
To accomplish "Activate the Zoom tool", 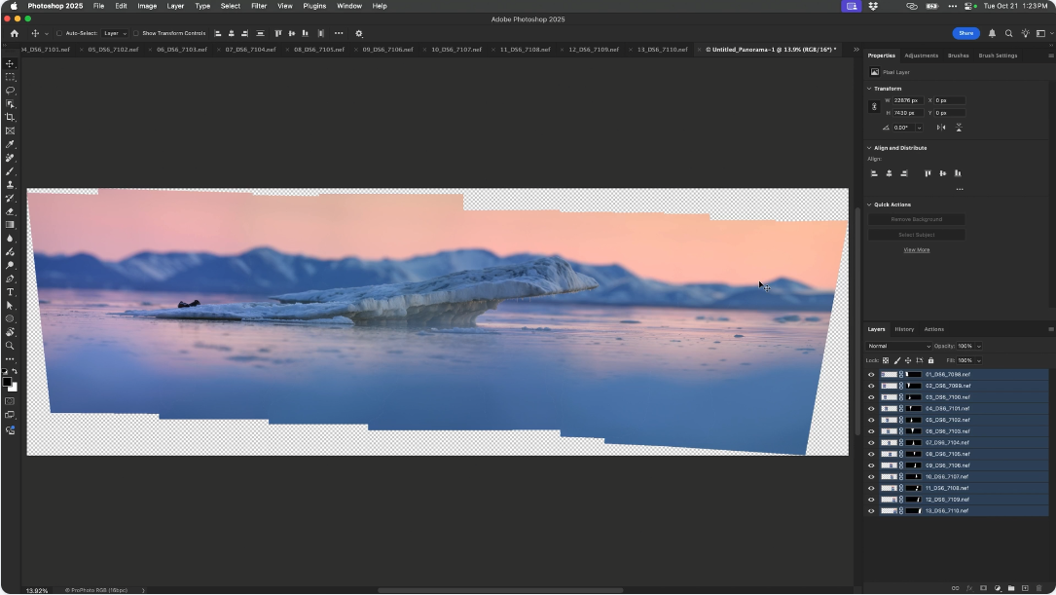I will (10, 346).
